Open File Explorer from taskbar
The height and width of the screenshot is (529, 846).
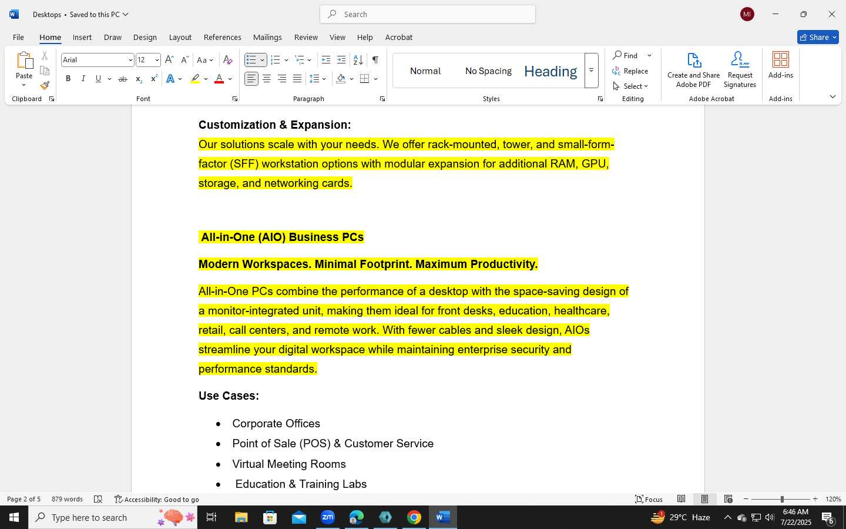pos(241,517)
